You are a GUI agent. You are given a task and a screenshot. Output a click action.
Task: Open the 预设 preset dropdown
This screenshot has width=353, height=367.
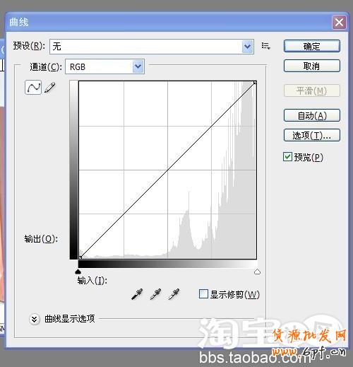(x=152, y=47)
